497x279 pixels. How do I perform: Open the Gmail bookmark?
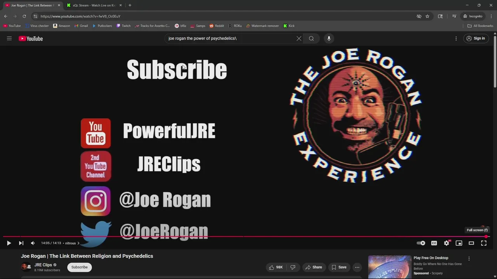[x=81, y=26]
